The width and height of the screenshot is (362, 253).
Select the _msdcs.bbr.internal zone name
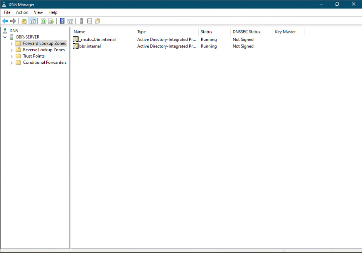[x=98, y=40]
